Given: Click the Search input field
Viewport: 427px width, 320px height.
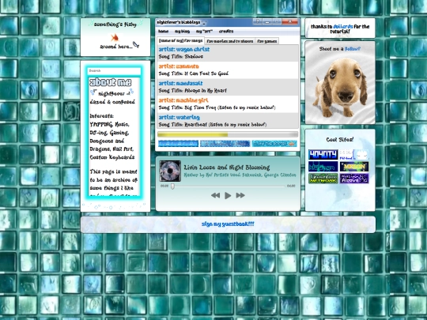Looking at the screenshot, I should (114, 71).
